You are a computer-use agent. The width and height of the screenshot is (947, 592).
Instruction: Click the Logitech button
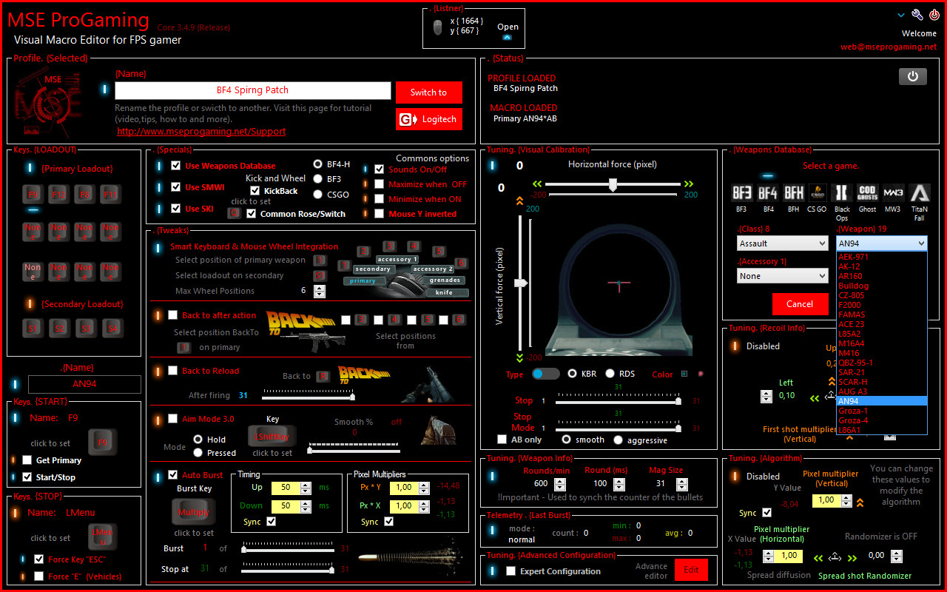tap(429, 119)
